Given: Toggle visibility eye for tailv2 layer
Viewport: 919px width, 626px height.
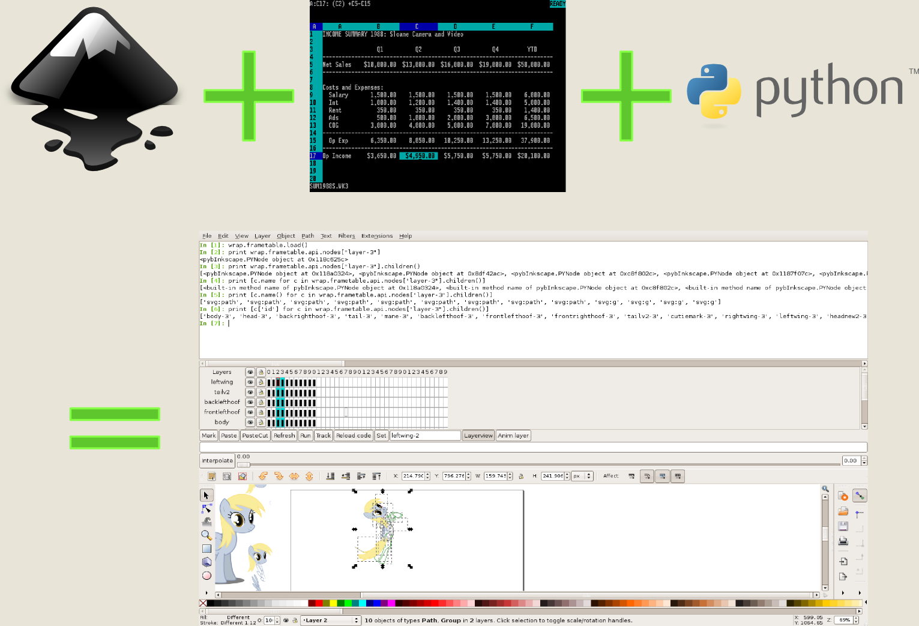Looking at the screenshot, I should 250,393.
